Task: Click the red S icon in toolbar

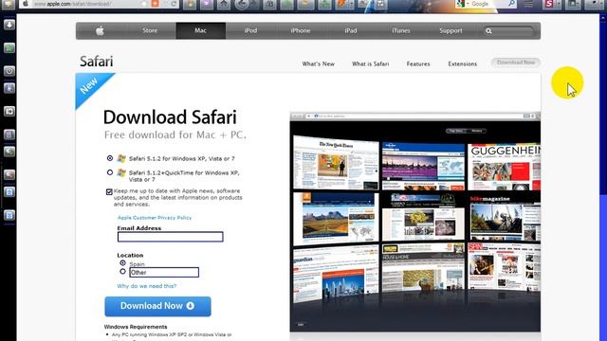Action: (549, 4)
